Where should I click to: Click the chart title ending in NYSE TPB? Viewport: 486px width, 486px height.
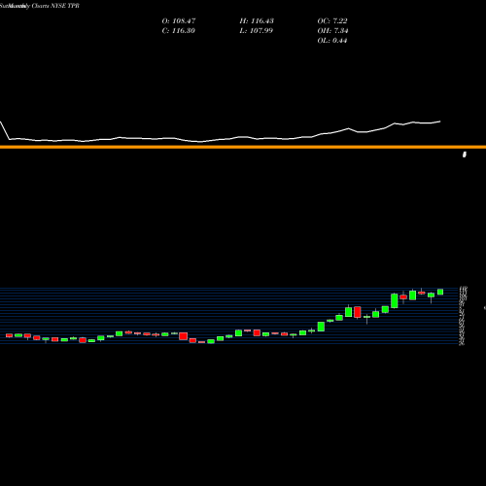pyautogui.click(x=40, y=6)
